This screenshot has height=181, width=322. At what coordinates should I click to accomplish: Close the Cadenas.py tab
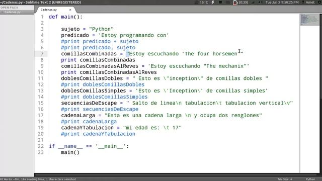[x=70, y=10]
